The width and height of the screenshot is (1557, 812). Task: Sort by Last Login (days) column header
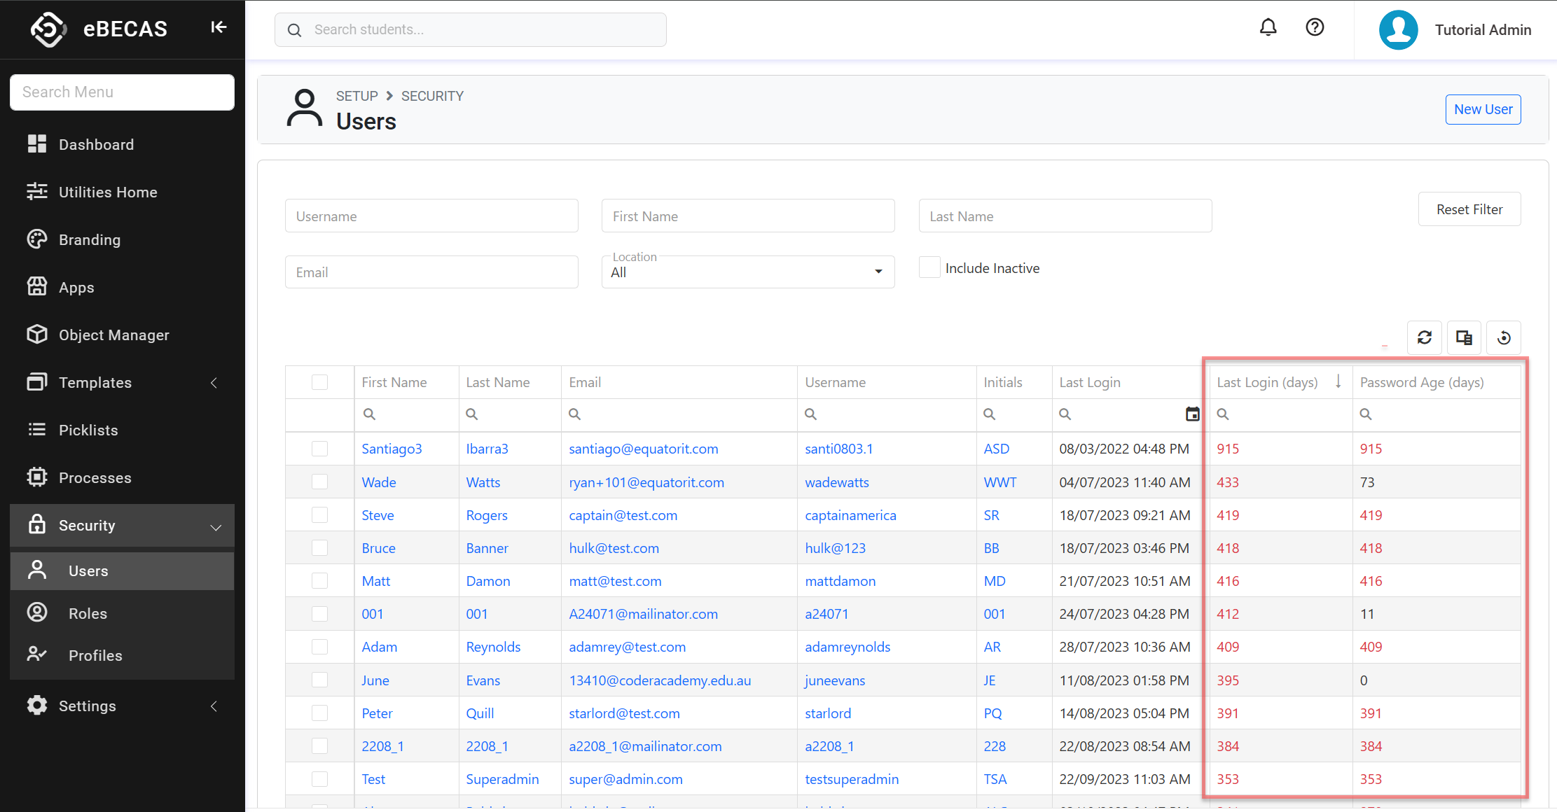[1266, 383]
